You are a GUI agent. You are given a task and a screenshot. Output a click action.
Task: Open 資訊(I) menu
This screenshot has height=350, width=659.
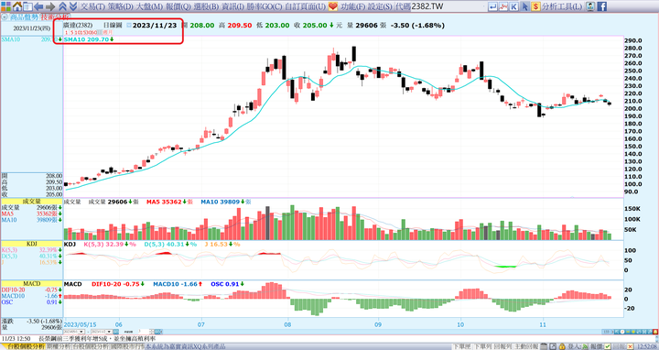click(x=232, y=6)
